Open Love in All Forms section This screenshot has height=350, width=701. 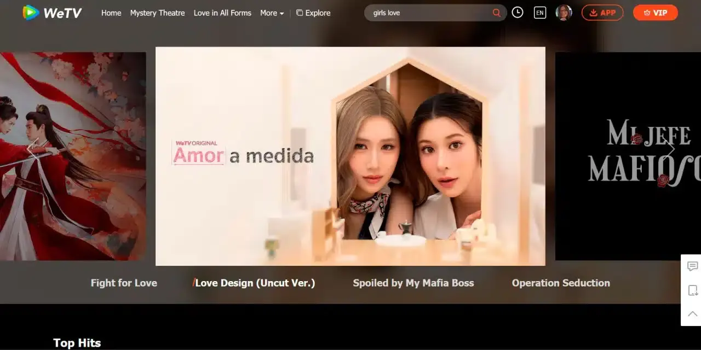pyautogui.click(x=222, y=13)
